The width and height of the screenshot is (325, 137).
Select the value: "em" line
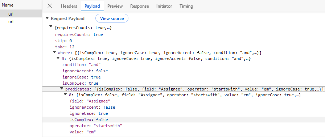(83, 132)
